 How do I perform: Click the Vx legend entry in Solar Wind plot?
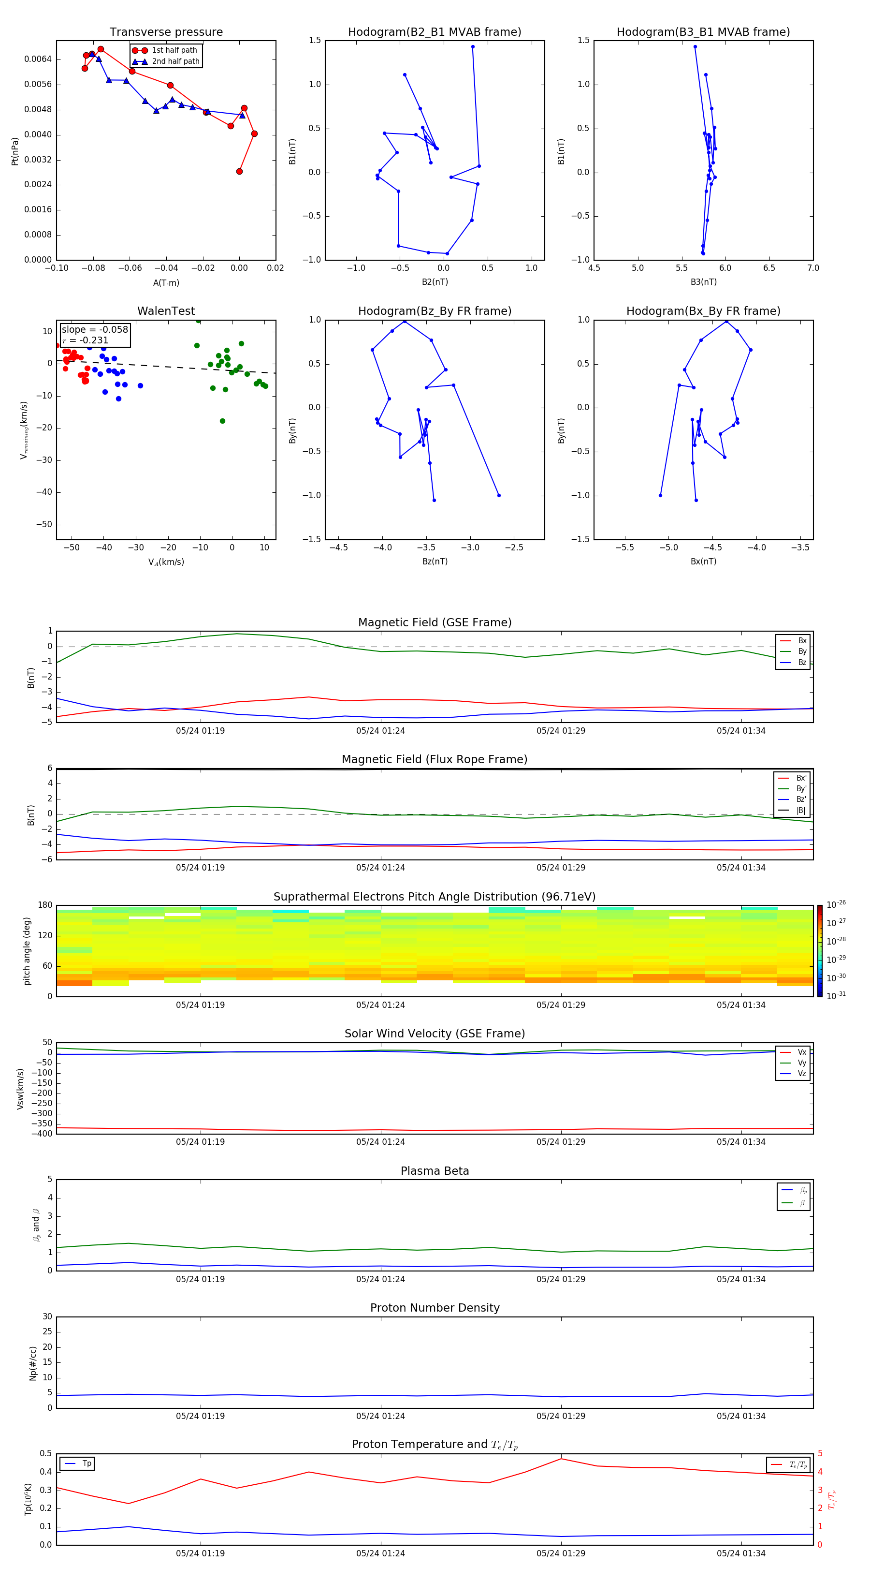(794, 1052)
